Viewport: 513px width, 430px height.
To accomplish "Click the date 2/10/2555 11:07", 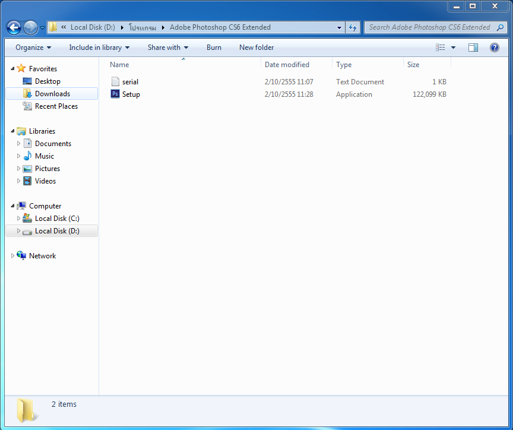I will [289, 82].
